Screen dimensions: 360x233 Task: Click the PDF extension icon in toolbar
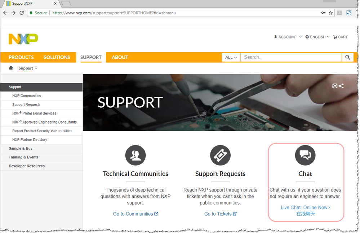pyautogui.click(x=339, y=13)
